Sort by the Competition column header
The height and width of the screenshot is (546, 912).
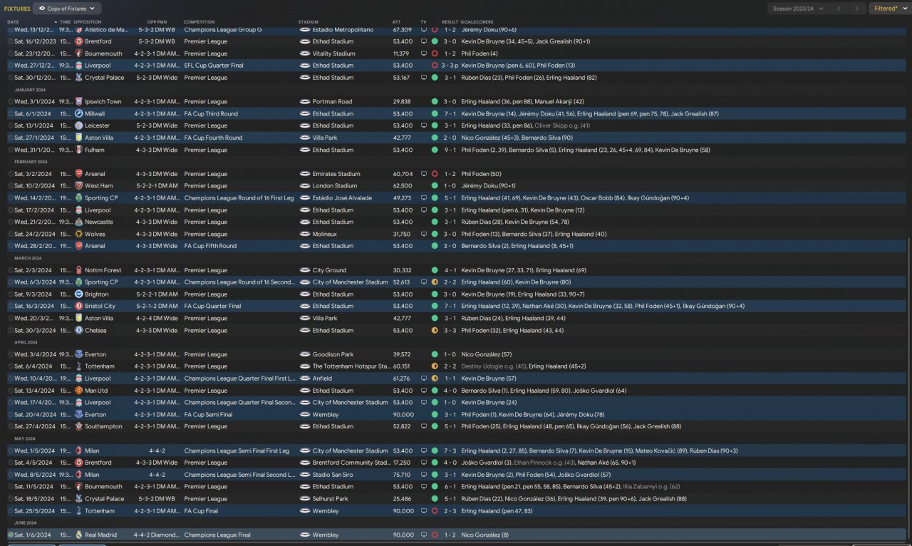click(199, 22)
